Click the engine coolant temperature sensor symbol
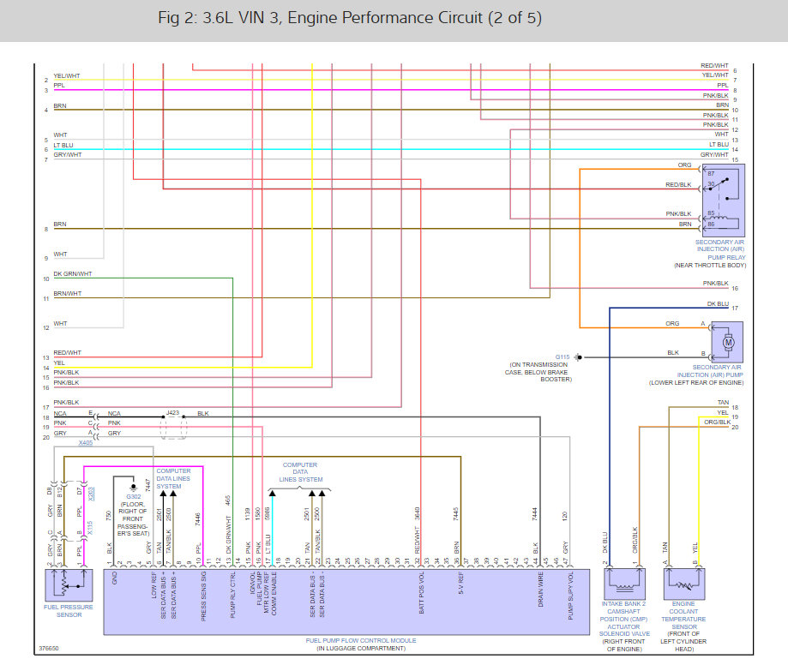This screenshot has width=788, height=665. coord(684,584)
